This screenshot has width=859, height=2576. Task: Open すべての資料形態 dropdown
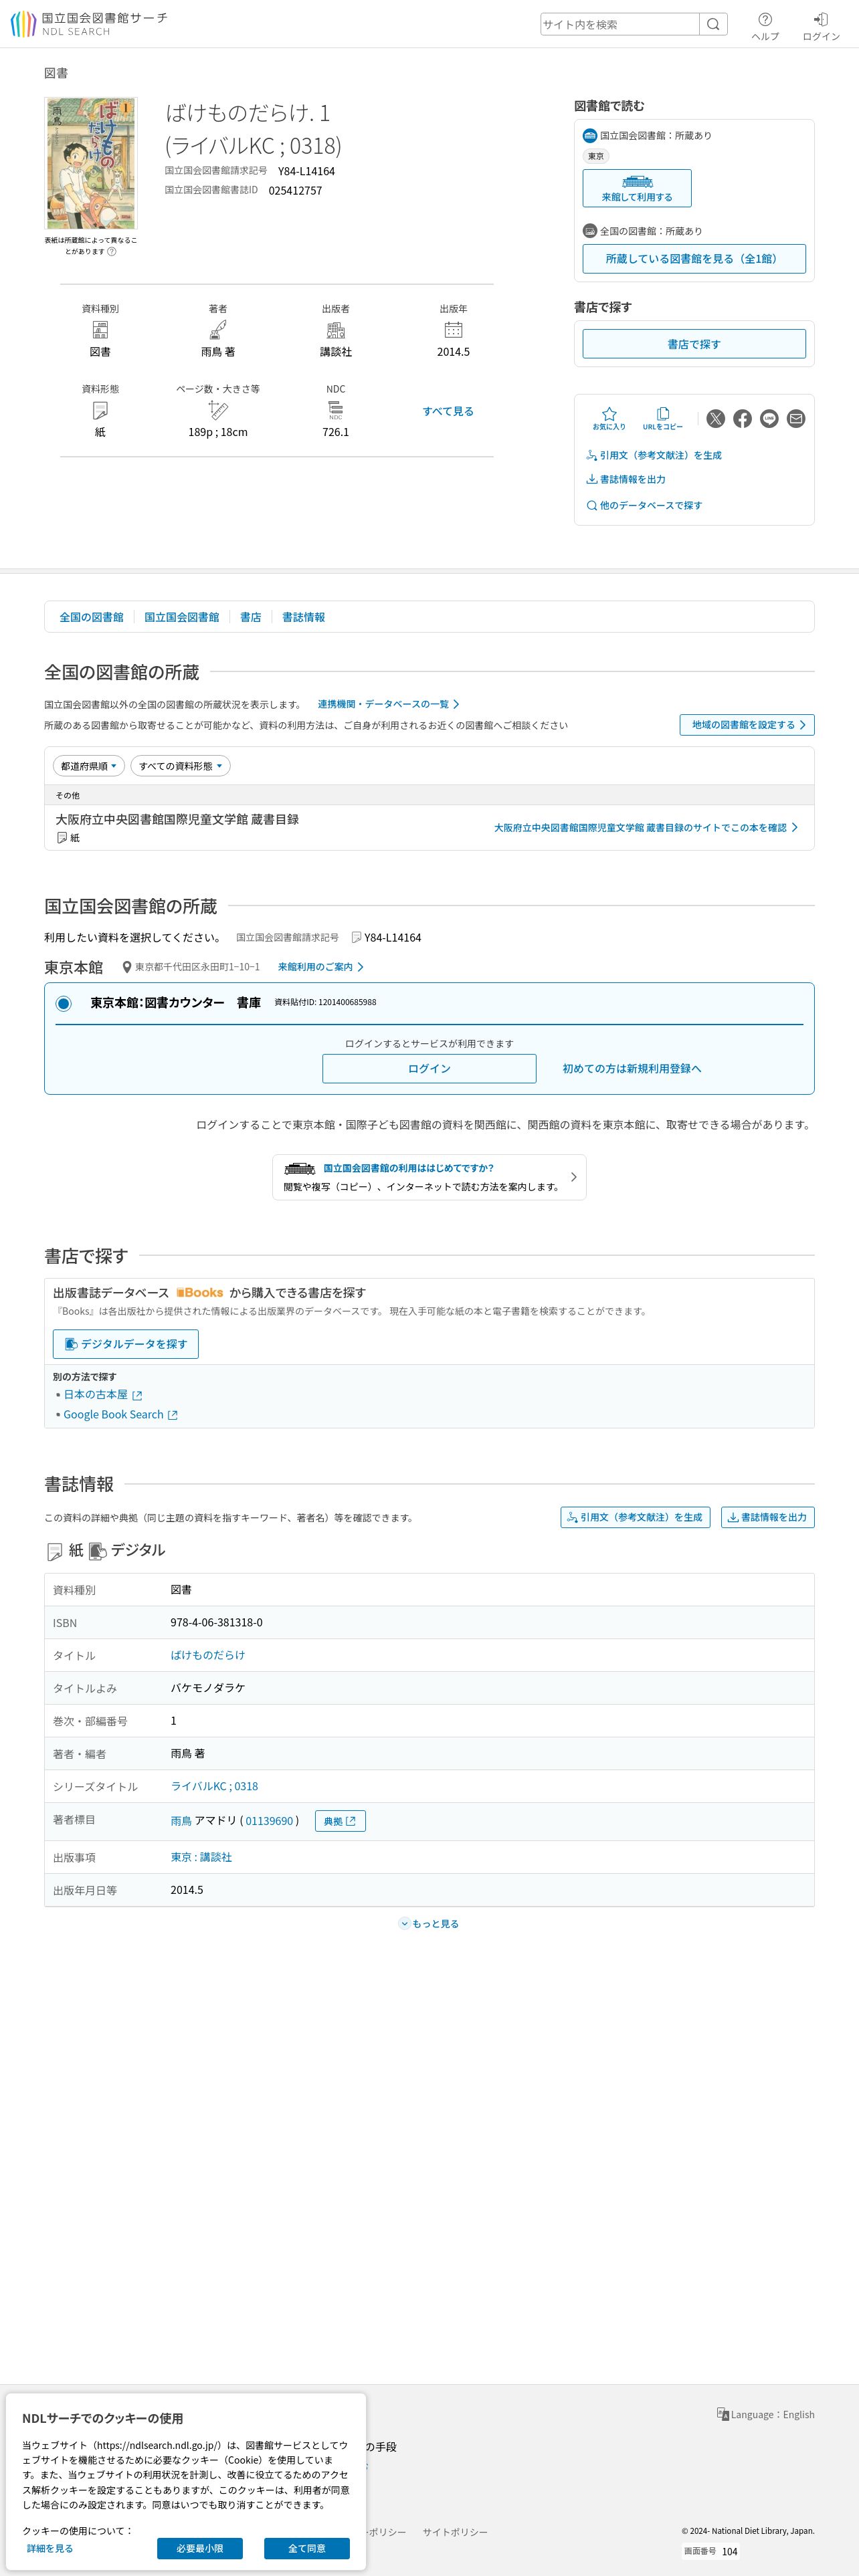pyautogui.click(x=181, y=766)
